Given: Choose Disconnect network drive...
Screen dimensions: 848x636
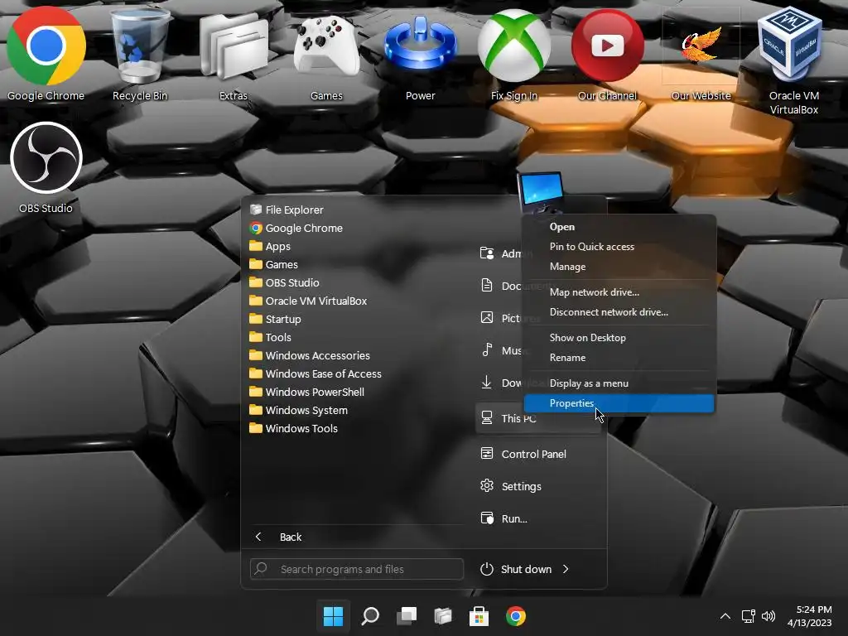Looking at the screenshot, I should coord(619,312).
